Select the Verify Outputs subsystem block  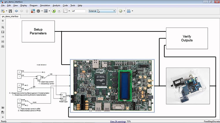[187, 38]
